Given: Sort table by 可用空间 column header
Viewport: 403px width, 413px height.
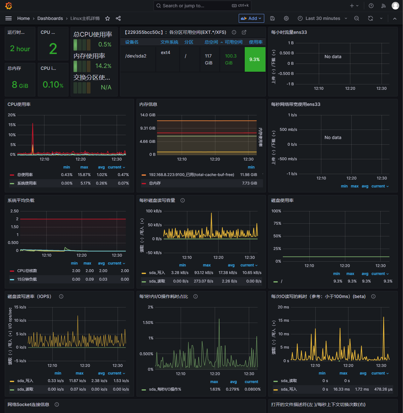Looking at the screenshot, I should click(x=233, y=42).
